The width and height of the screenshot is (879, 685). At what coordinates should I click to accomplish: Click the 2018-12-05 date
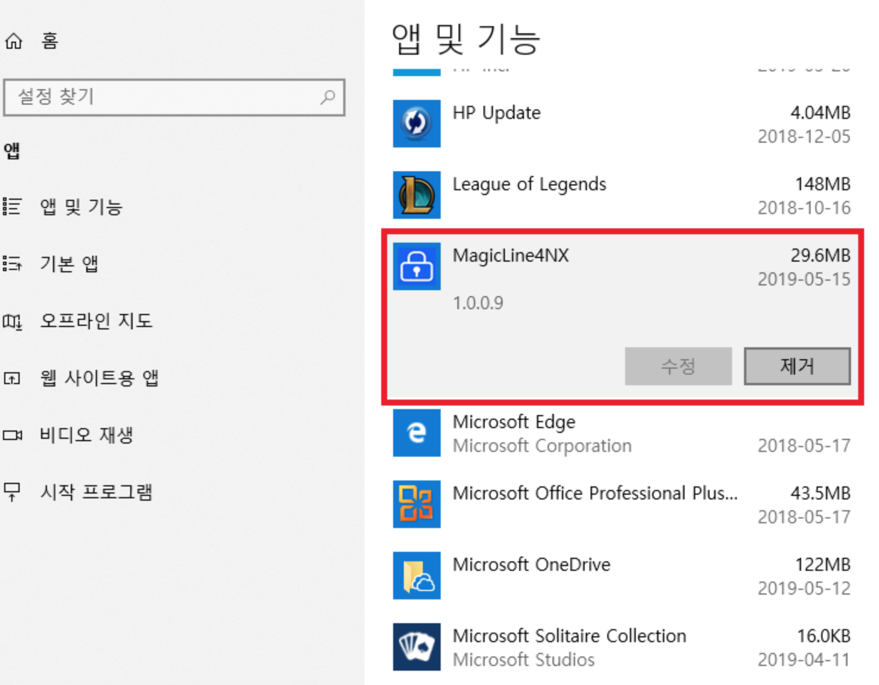(x=804, y=137)
